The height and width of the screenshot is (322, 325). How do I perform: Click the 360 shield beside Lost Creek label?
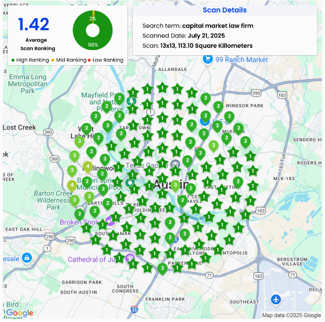(48, 132)
